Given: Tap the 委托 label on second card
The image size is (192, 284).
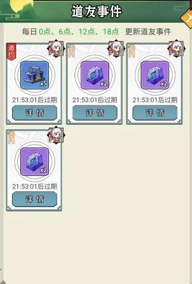Looking at the screenshot, I should point(72,51).
